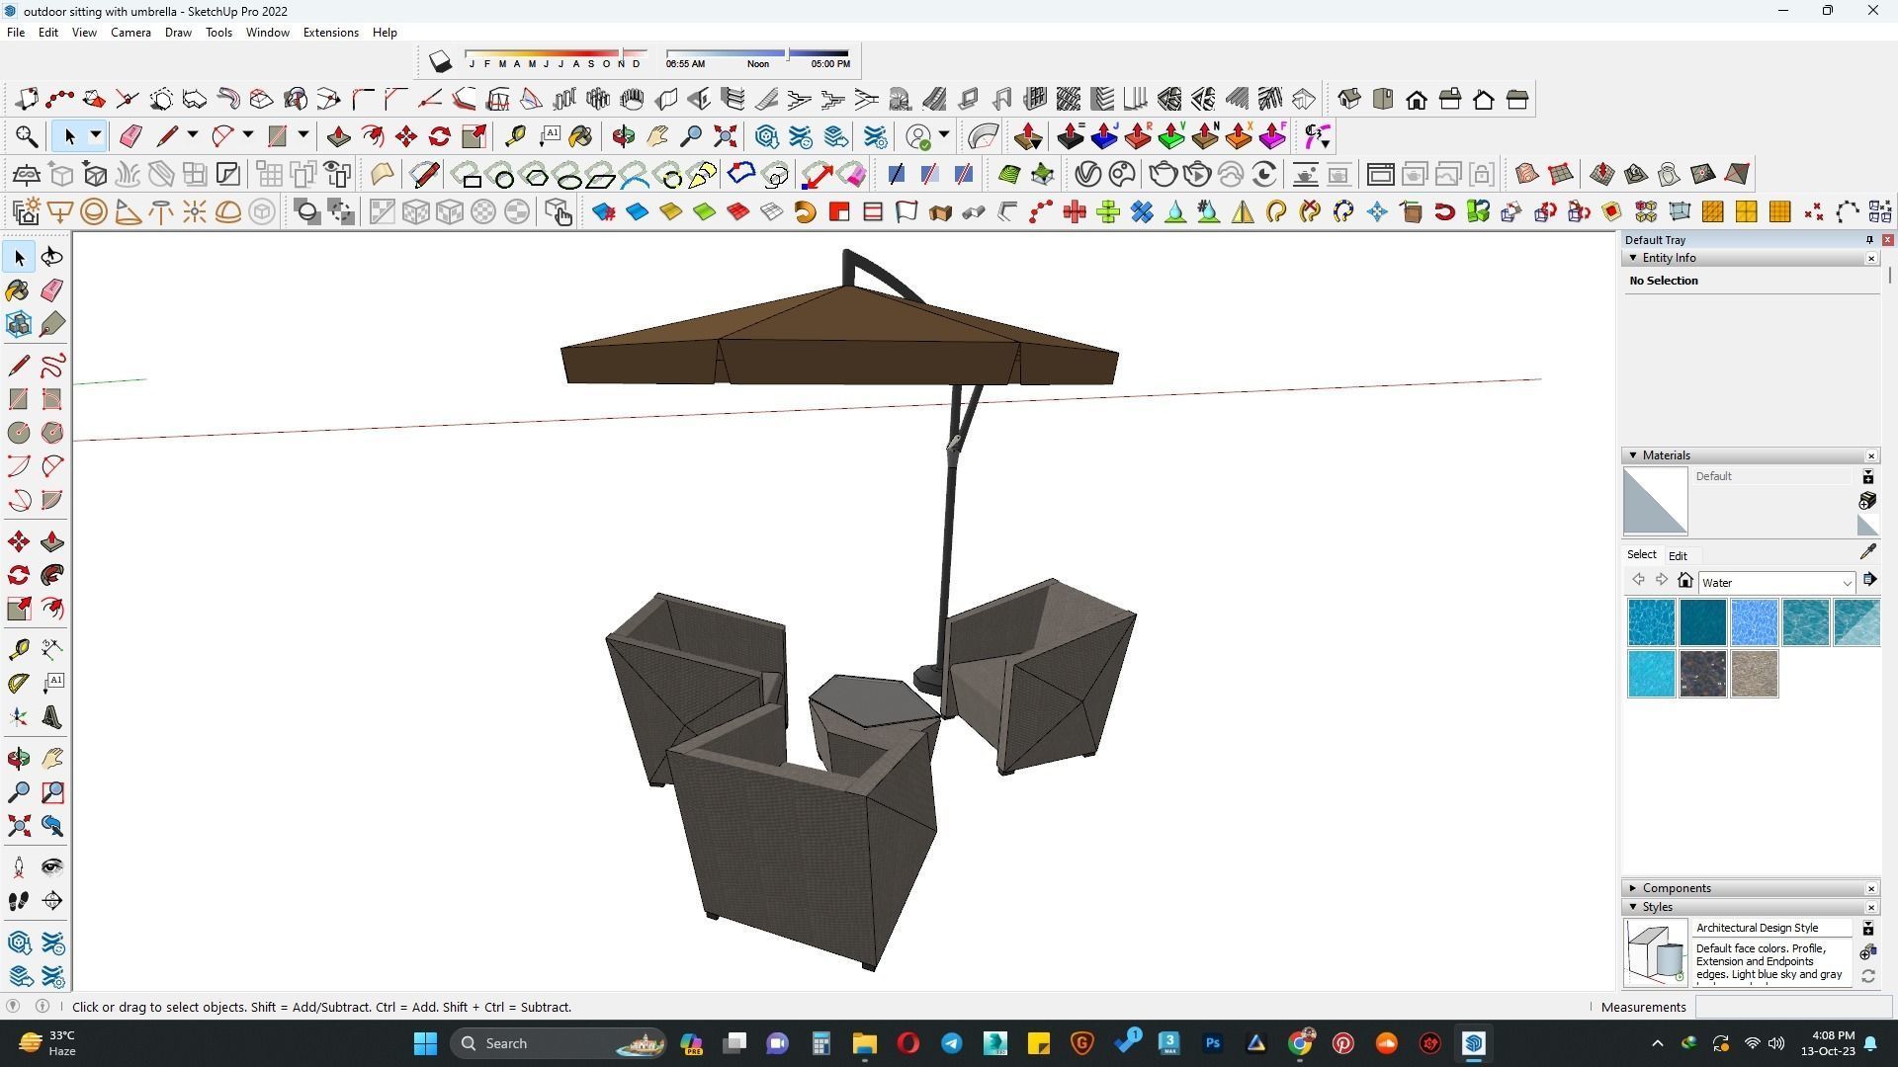Toggle the Default Tray pin
Screen dimensions: 1898x1067
coord(1868,240)
